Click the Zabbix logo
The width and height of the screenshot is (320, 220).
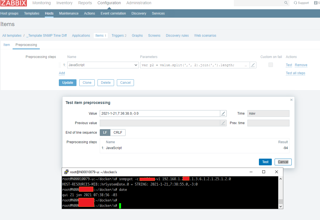pos(13,3)
